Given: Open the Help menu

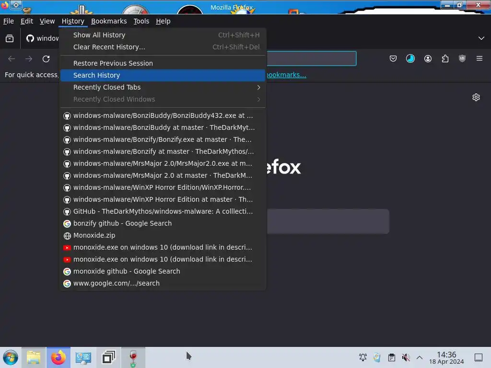Looking at the screenshot, I should coord(163,21).
